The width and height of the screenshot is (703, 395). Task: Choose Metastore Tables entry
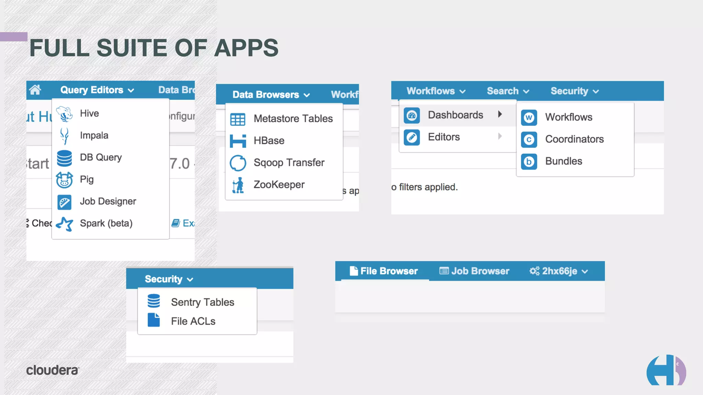pos(284,119)
